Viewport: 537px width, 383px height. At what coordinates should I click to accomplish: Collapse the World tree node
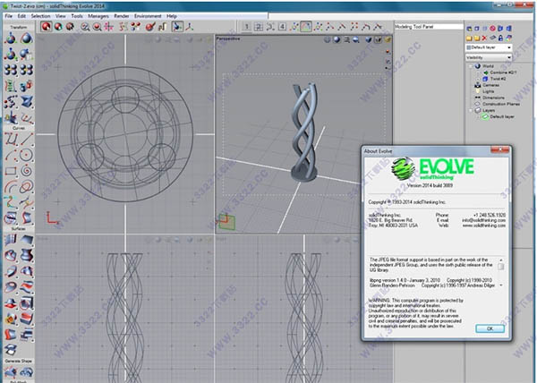coord(470,68)
